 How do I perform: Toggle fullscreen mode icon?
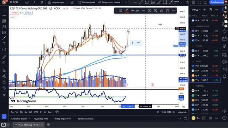[x=199, y=2]
